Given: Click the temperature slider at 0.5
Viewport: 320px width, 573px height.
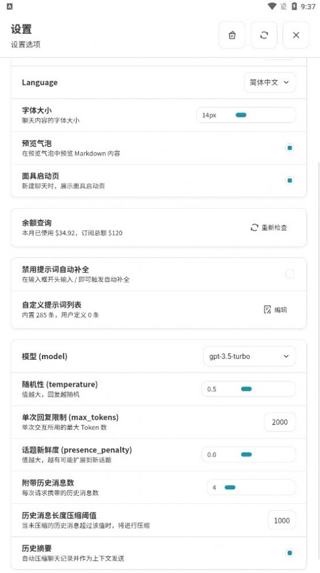Looking at the screenshot, I should (x=249, y=389).
